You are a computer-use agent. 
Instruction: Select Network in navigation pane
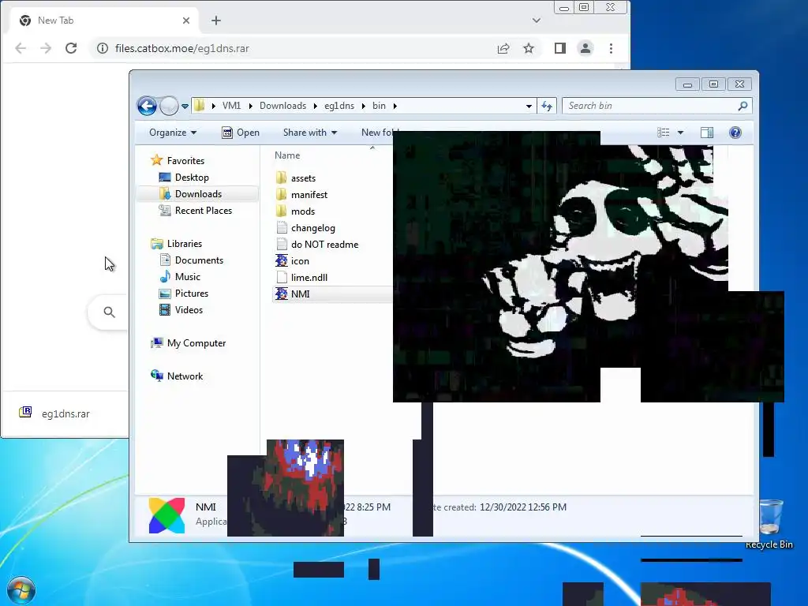185,376
